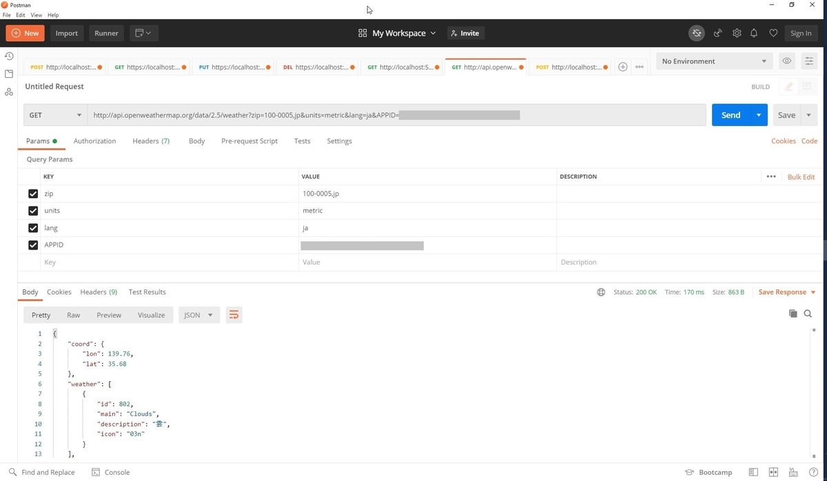Open the Collections sidebar icon
The image size is (827, 481).
click(x=9, y=74)
